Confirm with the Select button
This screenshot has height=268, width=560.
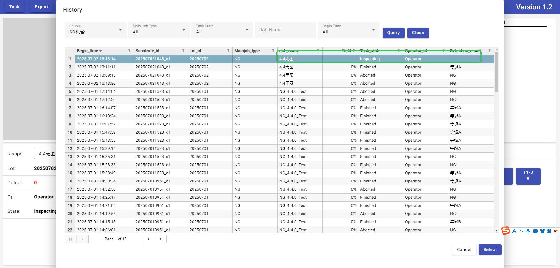(490, 250)
